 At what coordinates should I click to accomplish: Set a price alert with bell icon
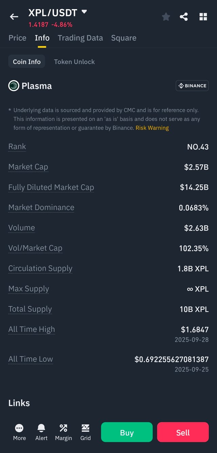point(41,428)
